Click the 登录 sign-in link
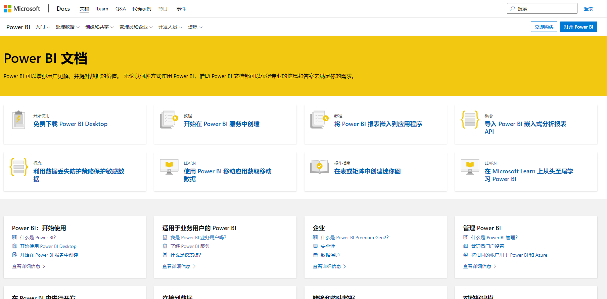This screenshot has height=299, width=607. point(589,9)
